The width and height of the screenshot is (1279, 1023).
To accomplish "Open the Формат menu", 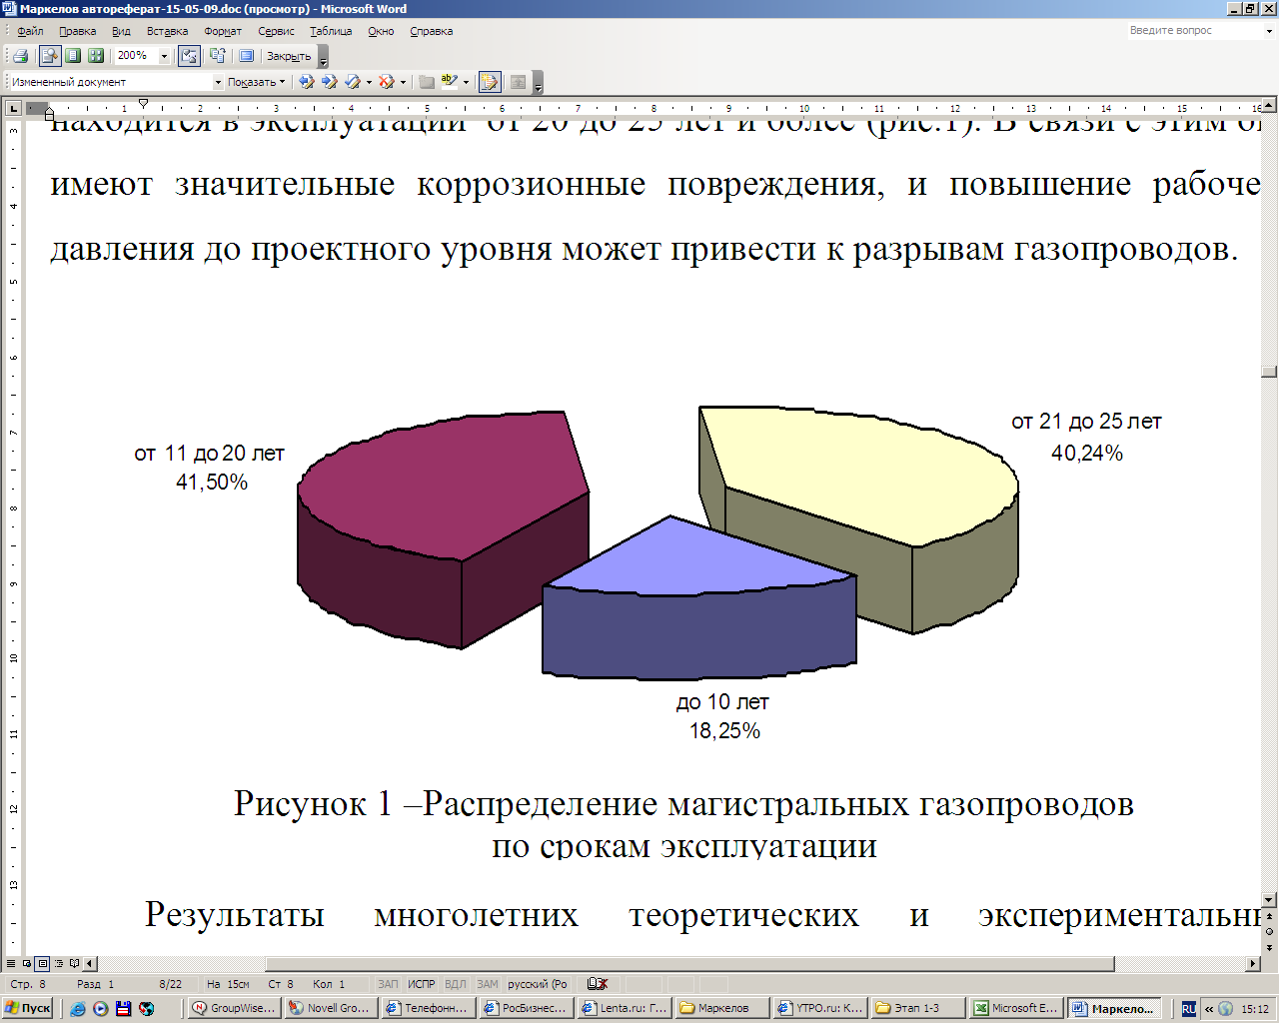I will coord(223,31).
